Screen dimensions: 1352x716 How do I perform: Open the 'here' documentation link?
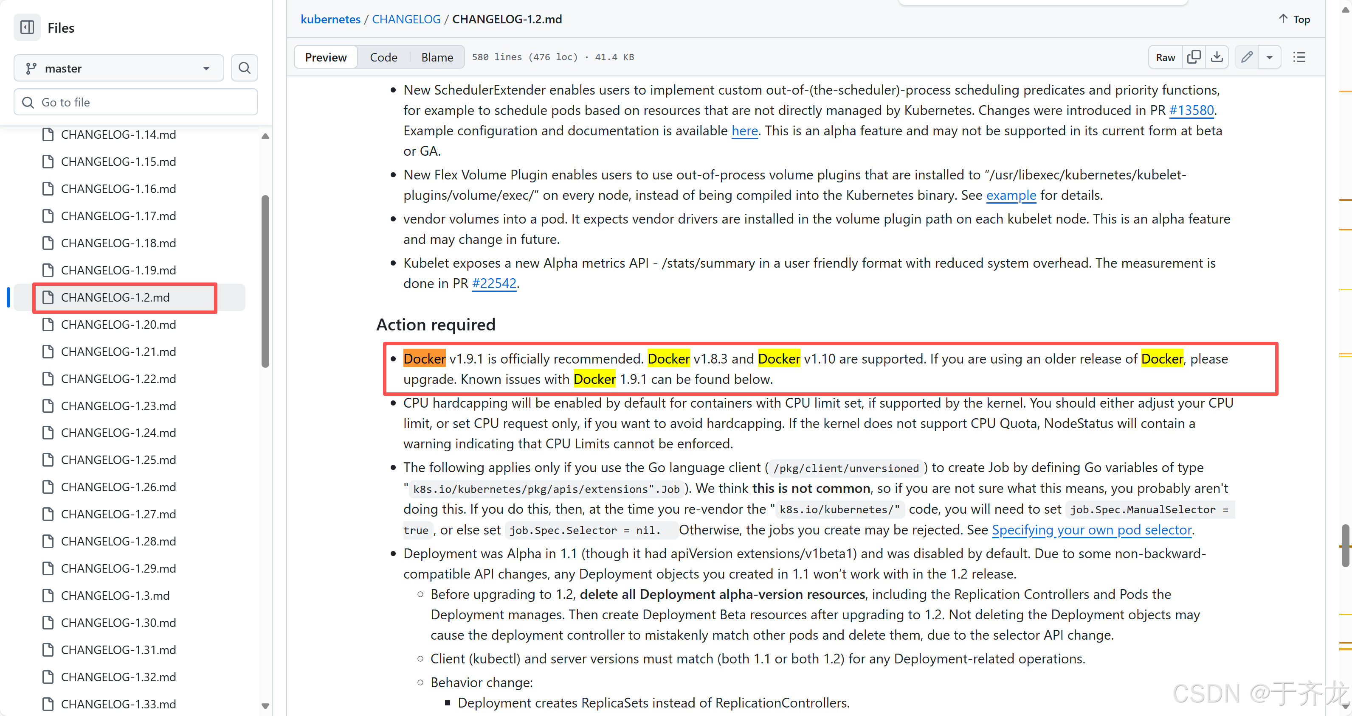coord(744,131)
